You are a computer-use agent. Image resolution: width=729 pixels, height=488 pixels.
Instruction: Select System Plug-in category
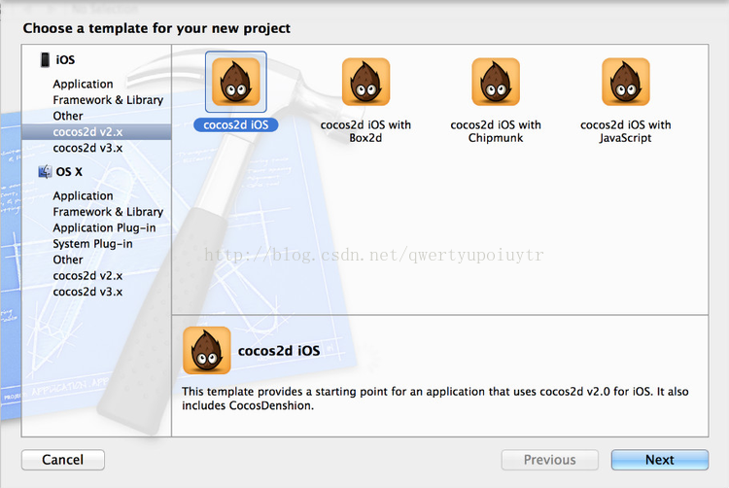pos(92,244)
